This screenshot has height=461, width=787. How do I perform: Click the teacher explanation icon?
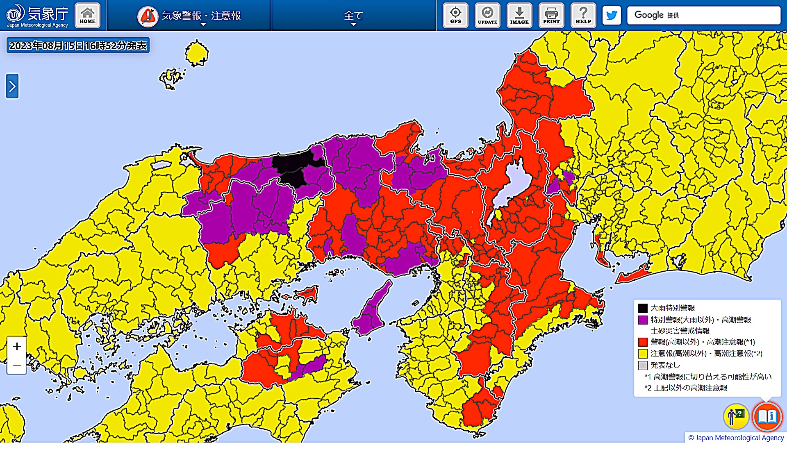pos(736,417)
